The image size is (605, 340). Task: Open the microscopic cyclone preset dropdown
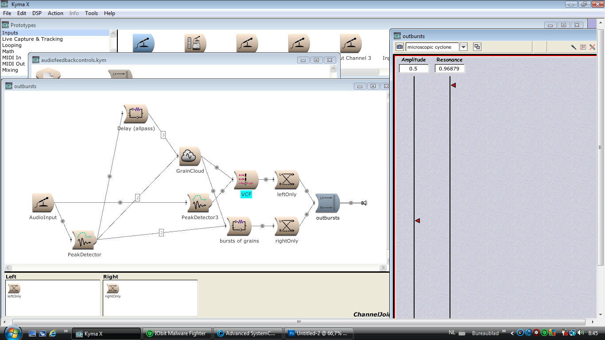(463, 47)
